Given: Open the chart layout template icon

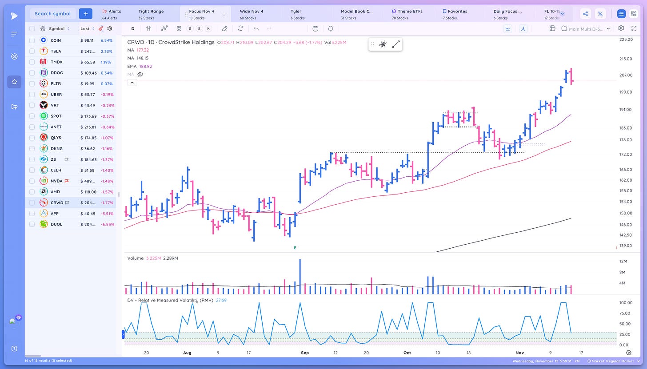Looking at the screenshot, I should (552, 28).
